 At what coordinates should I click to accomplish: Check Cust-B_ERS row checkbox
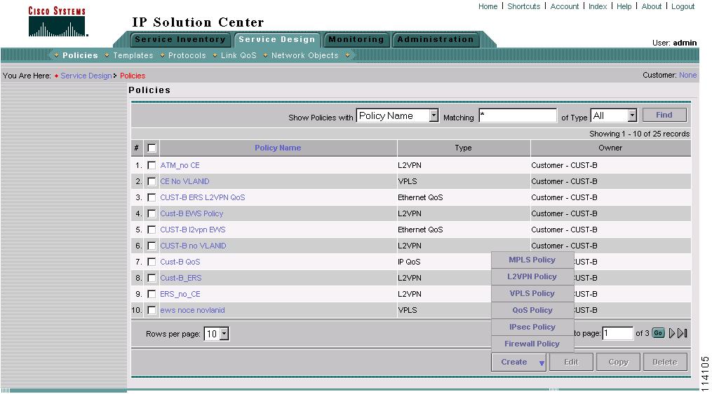152,278
